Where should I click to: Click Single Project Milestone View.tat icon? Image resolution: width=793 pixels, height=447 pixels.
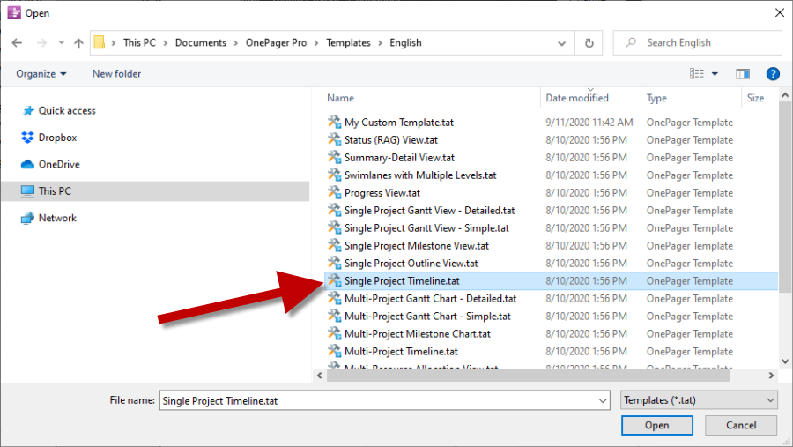(x=334, y=245)
